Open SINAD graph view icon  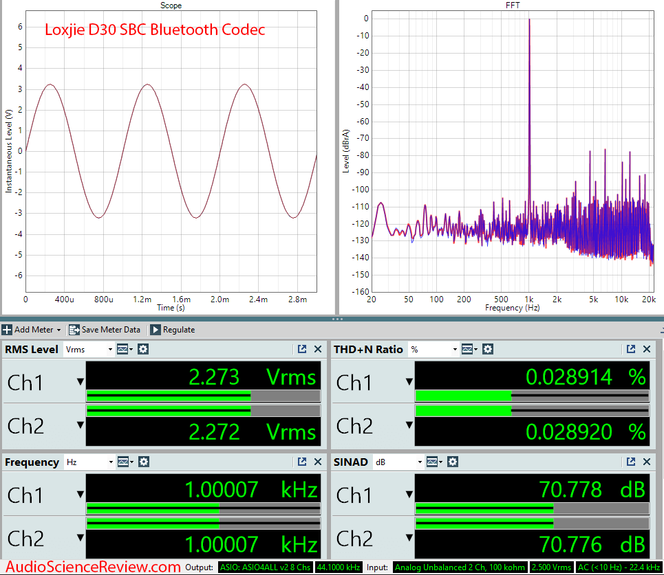point(434,462)
